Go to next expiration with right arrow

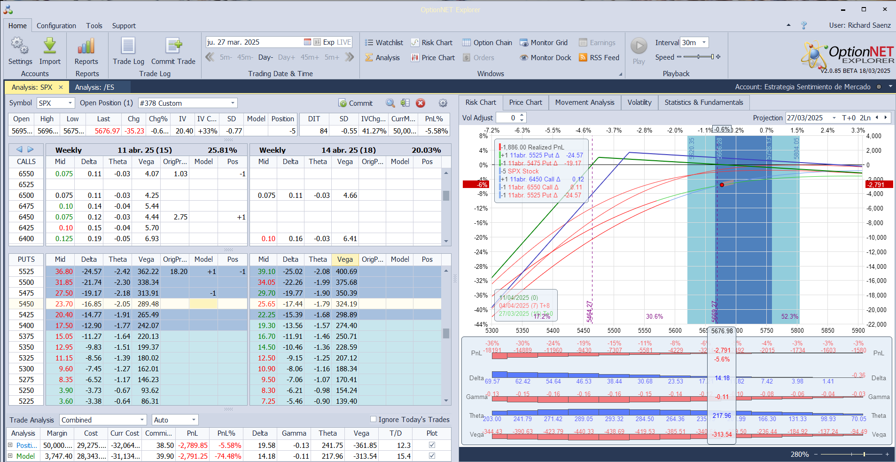(31, 149)
